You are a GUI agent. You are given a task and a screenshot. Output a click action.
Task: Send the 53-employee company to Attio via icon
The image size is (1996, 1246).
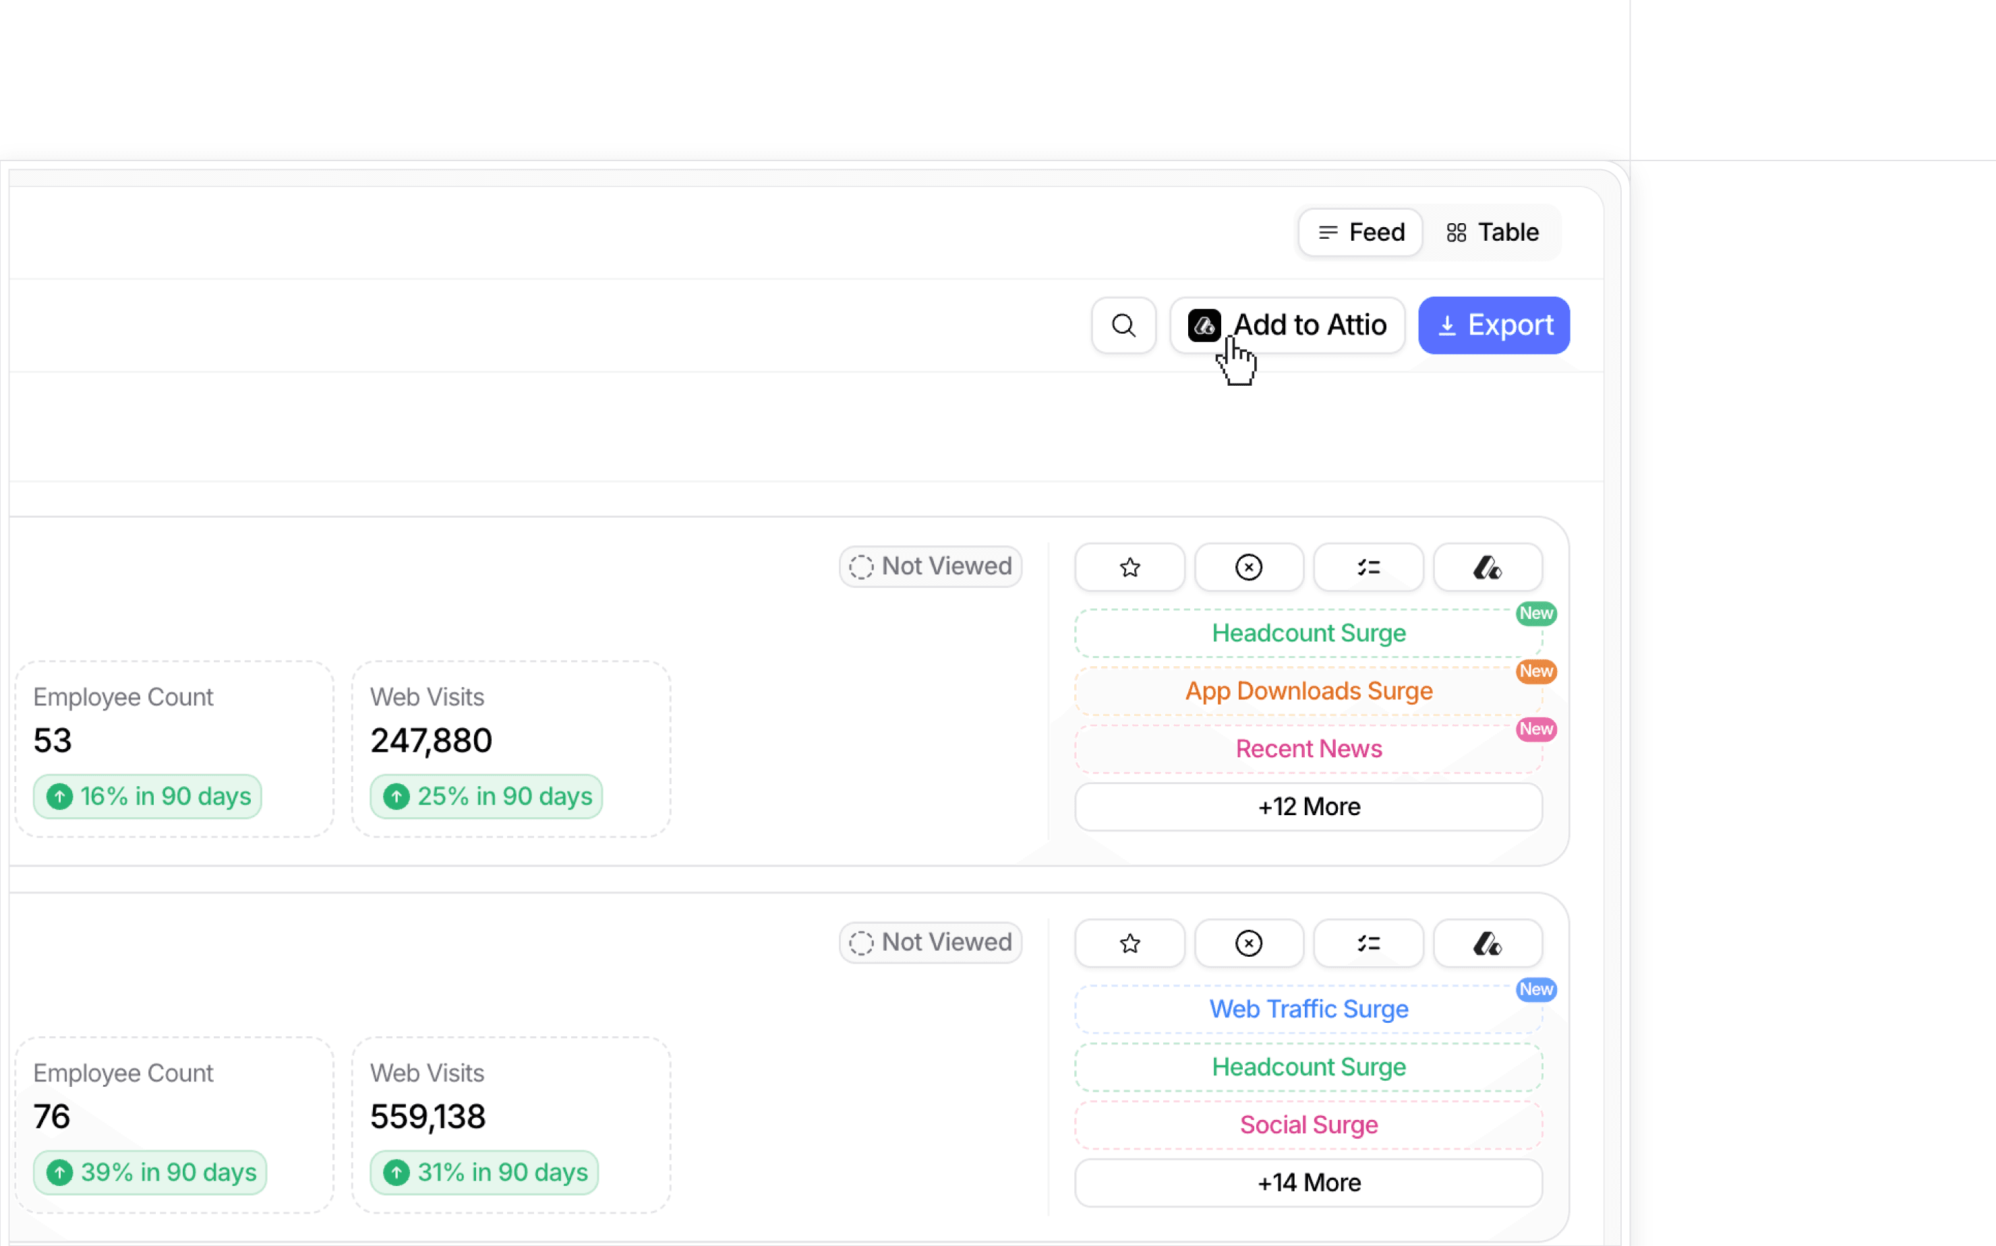[x=1488, y=567]
